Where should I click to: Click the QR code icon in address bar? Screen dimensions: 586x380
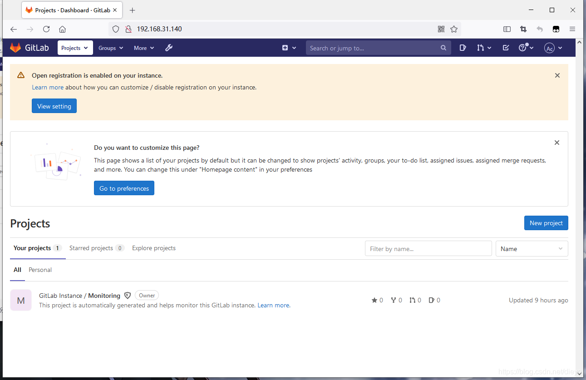pos(441,29)
